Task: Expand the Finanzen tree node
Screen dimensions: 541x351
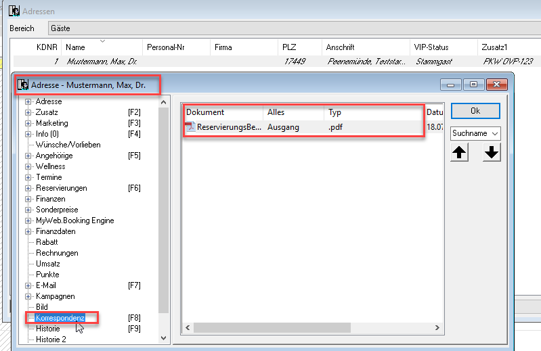Action: pos(28,199)
